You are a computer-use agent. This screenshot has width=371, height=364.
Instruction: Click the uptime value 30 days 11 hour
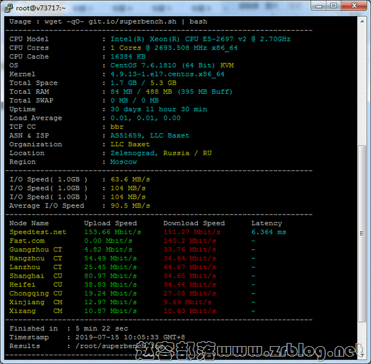pyautogui.click(x=158, y=109)
